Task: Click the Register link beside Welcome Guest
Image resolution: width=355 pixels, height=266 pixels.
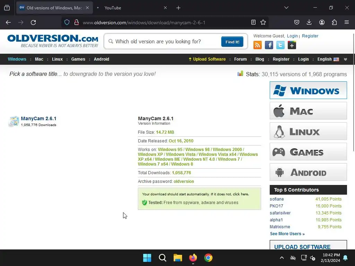Action: (310, 36)
